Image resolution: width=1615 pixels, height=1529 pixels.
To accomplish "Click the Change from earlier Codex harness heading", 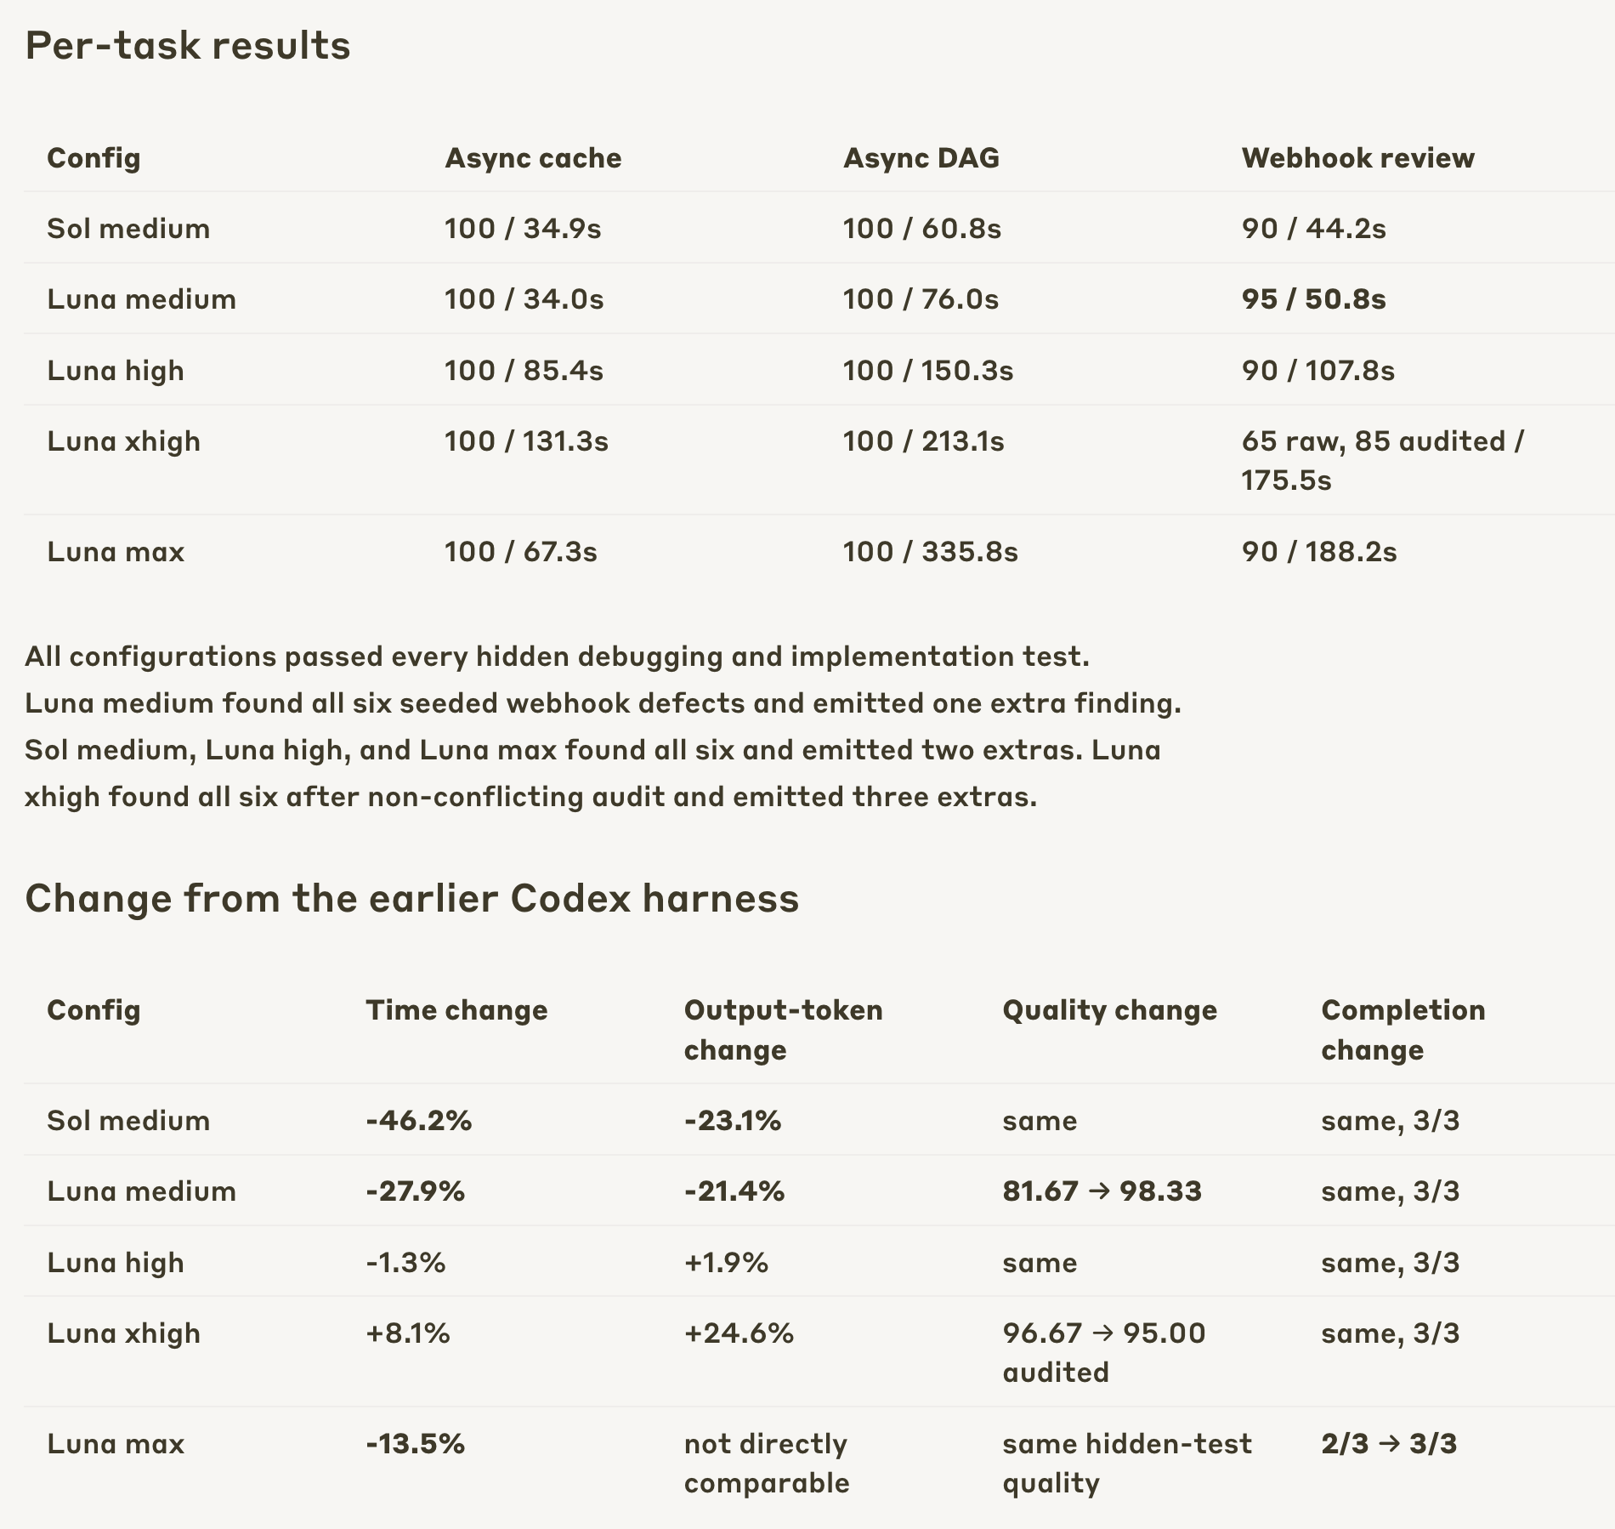I will (412, 898).
